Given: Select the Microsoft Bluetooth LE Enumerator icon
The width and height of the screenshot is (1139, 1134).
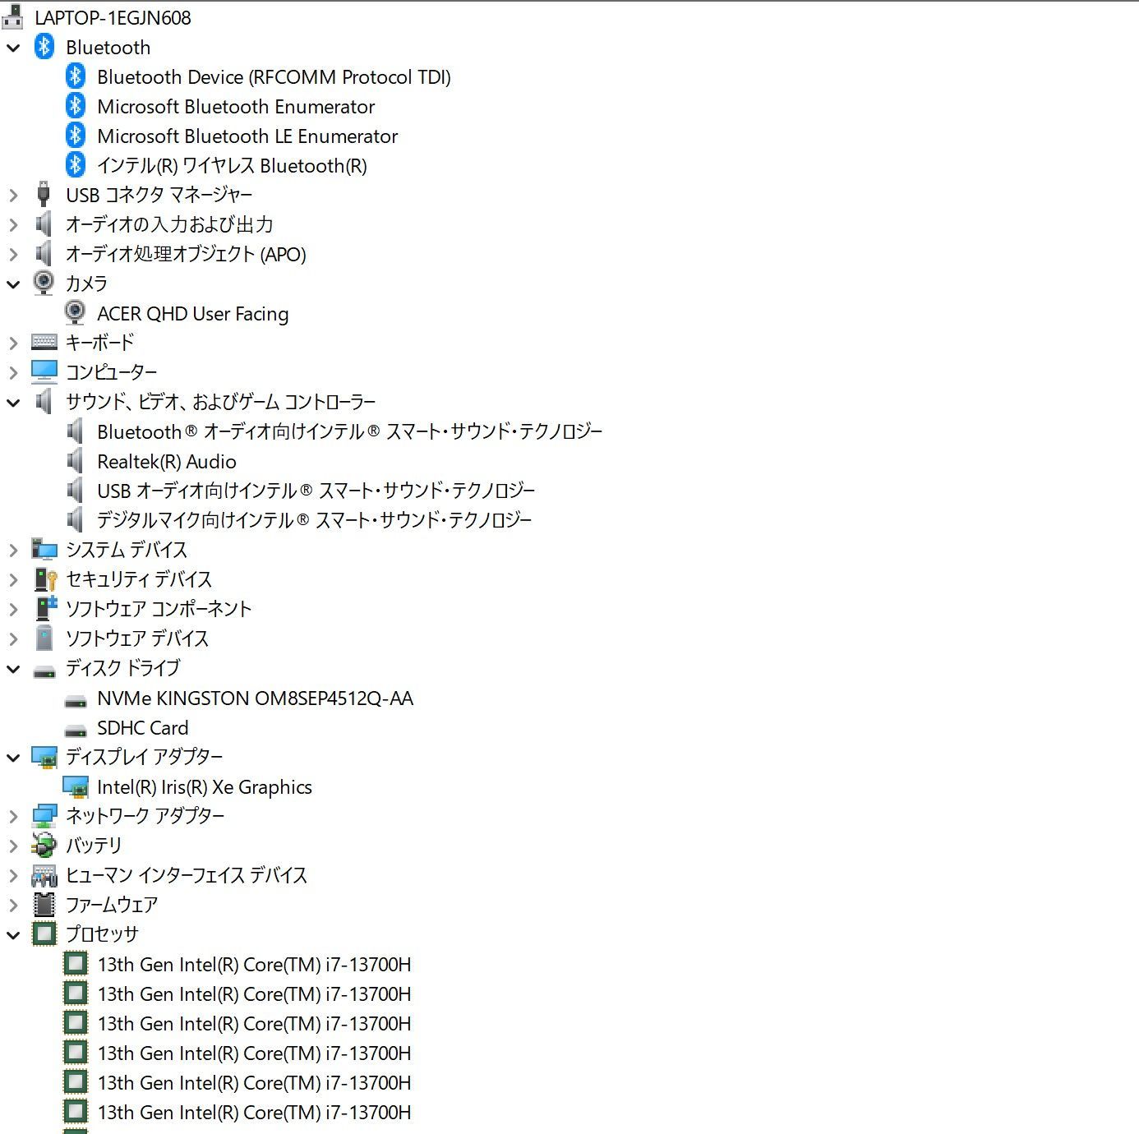Looking at the screenshot, I should pyautogui.click(x=76, y=136).
